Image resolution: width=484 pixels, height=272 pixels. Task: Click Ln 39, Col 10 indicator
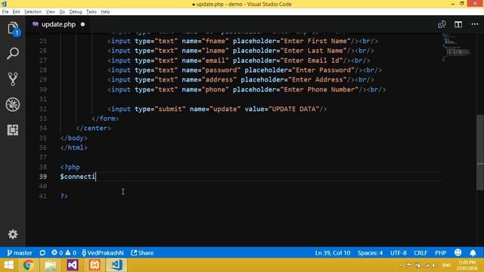point(333,253)
